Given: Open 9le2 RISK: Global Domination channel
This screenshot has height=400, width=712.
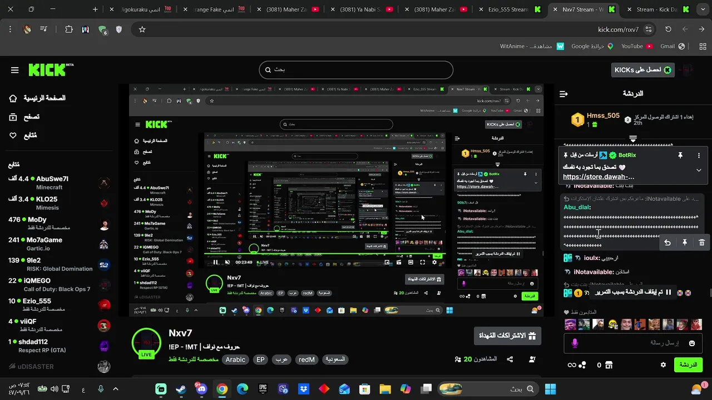Looking at the screenshot, I should pyautogui.click(x=58, y=264).
